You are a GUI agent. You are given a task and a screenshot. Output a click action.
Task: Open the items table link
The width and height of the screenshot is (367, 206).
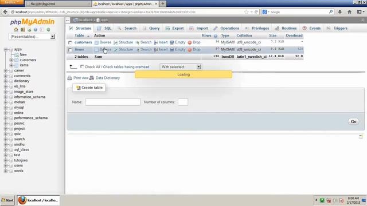[x=79, y=50]
